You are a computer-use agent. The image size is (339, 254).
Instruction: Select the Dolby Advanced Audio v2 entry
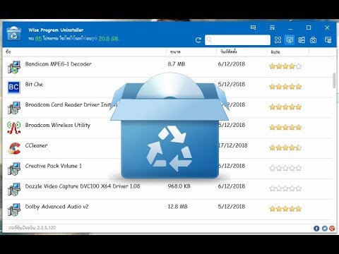tap(168, 210)
